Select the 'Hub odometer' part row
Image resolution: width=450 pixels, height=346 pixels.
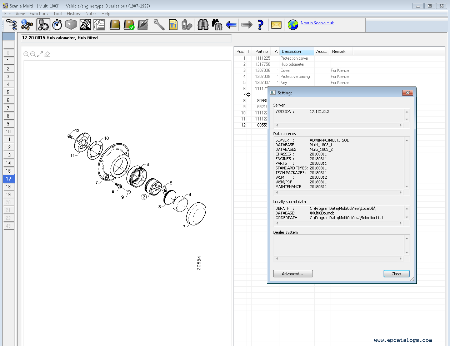[x=293, y=64]
